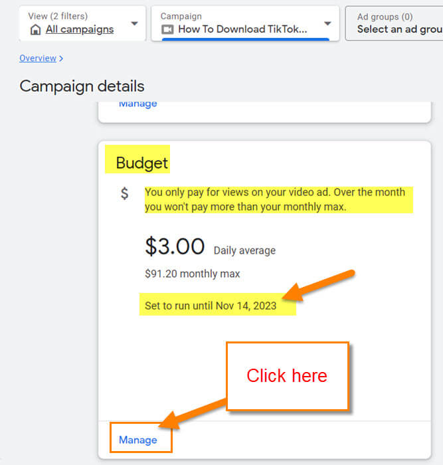Click the Budget card heading
443x465 pixels.
pyautogui.click(x=141, y=163)
